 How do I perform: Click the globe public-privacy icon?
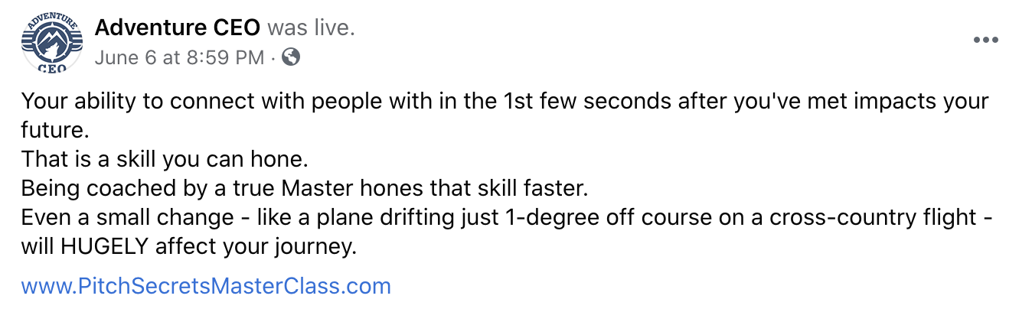tap(291, 57)
